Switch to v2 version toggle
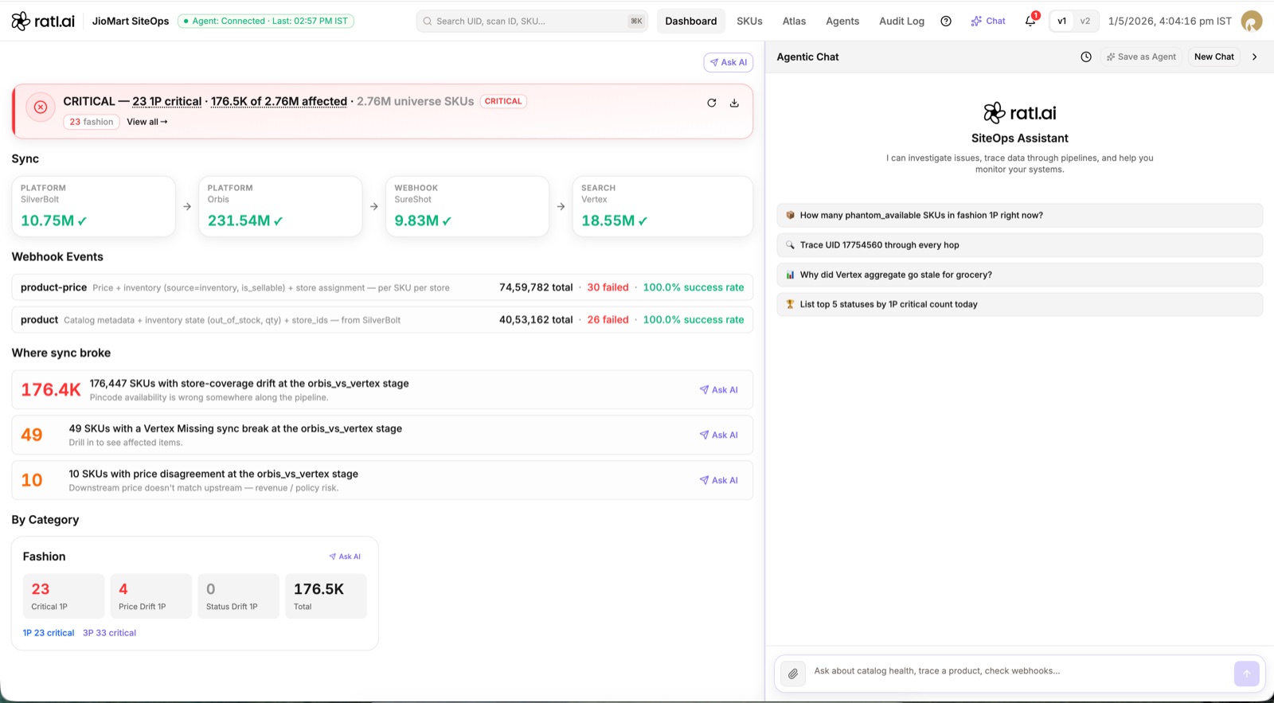 [1085, 21]
